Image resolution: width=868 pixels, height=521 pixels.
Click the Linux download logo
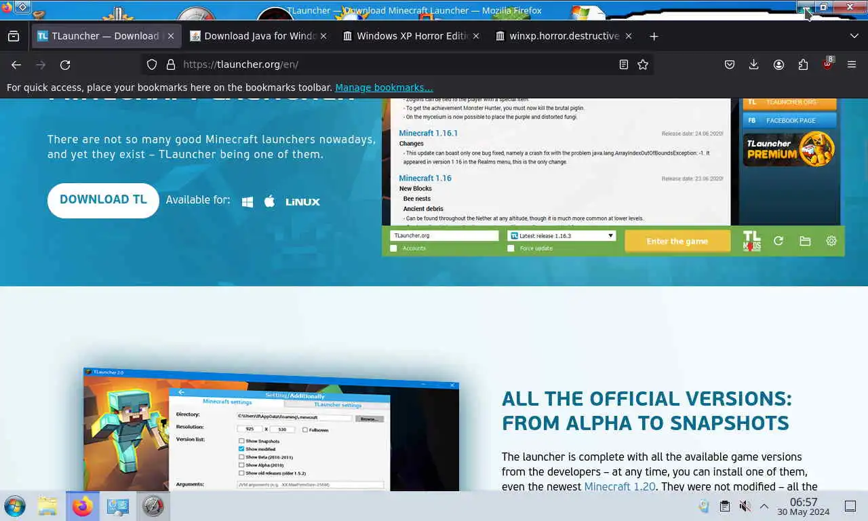pyautogui.click(x=302, y=201)
